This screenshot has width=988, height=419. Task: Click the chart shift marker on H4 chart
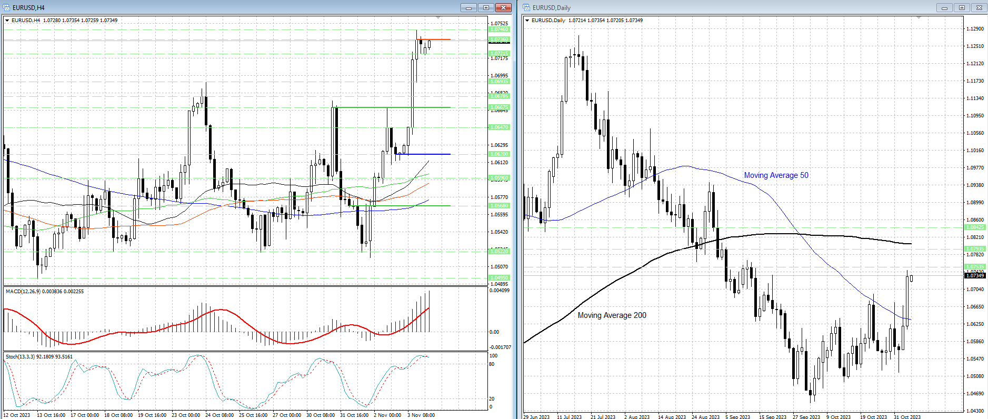pos(438,18)
